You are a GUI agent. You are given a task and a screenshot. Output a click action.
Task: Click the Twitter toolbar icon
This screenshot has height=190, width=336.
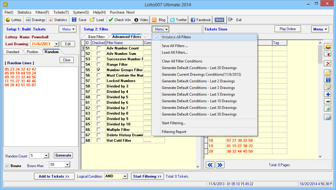(x=172, y=20)
